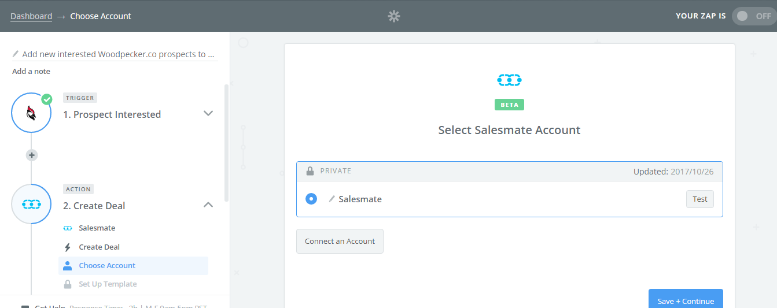This screenshot has height=308, width=777.
Task: Click the ACTION label tag
Action: (x=78, y=189)
